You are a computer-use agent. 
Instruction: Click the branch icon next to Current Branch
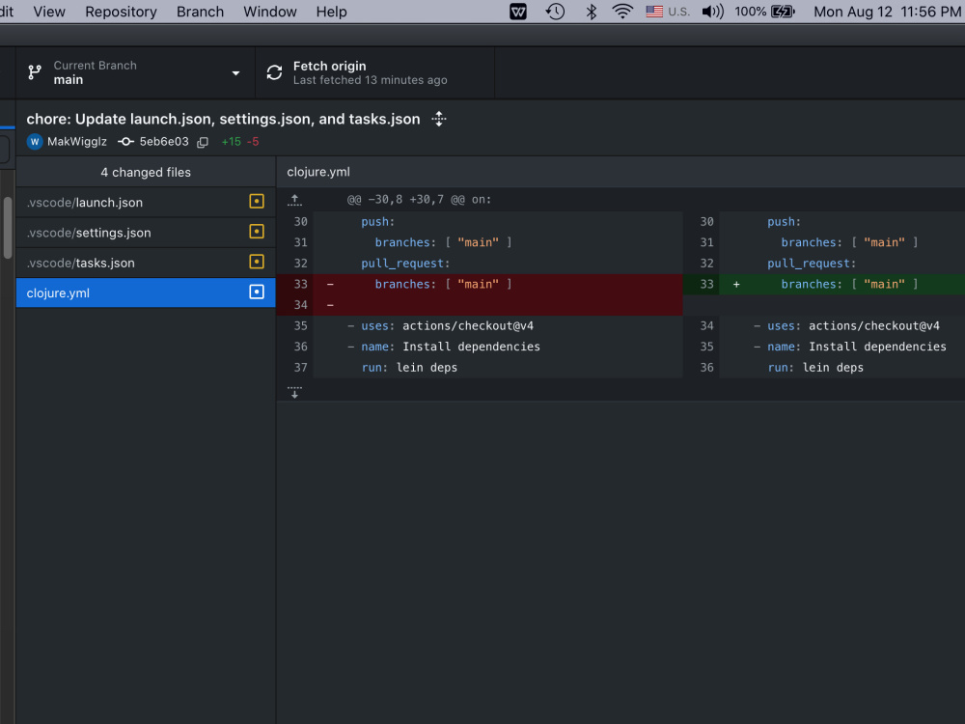click(x=35, y=72)
